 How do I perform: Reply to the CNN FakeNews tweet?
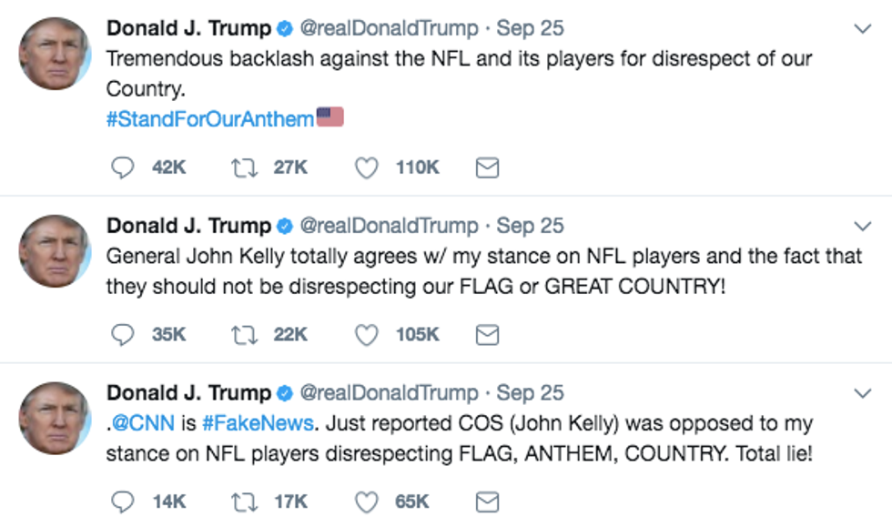coord(122,502)
